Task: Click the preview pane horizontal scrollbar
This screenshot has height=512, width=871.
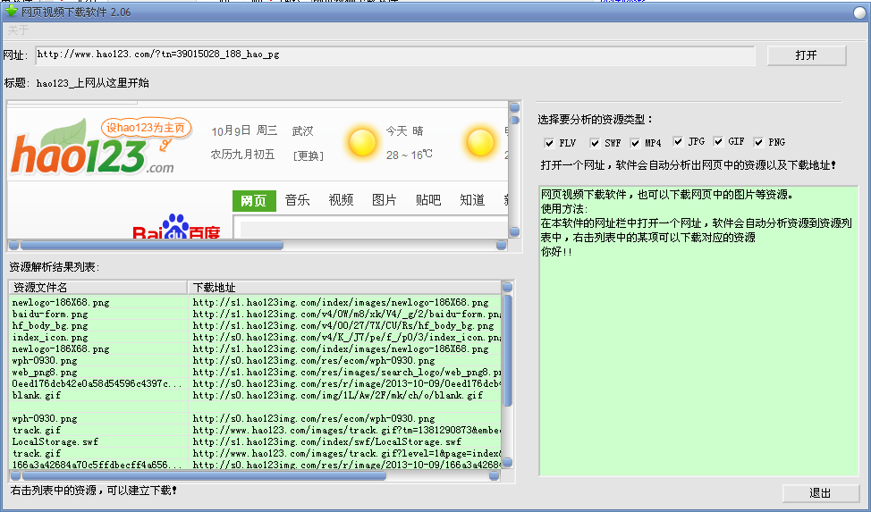Action: pos(258,245)
